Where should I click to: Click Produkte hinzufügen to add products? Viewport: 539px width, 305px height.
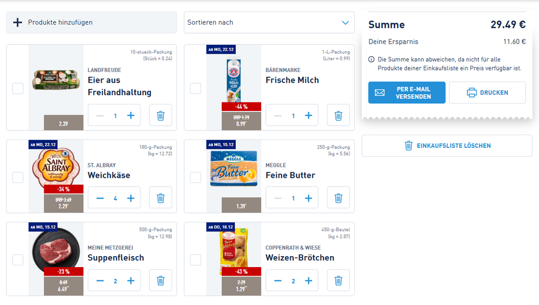92,23
